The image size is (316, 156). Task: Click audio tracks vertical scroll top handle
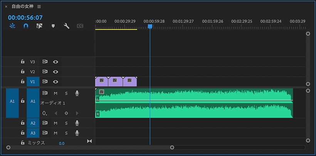(308, 91)
